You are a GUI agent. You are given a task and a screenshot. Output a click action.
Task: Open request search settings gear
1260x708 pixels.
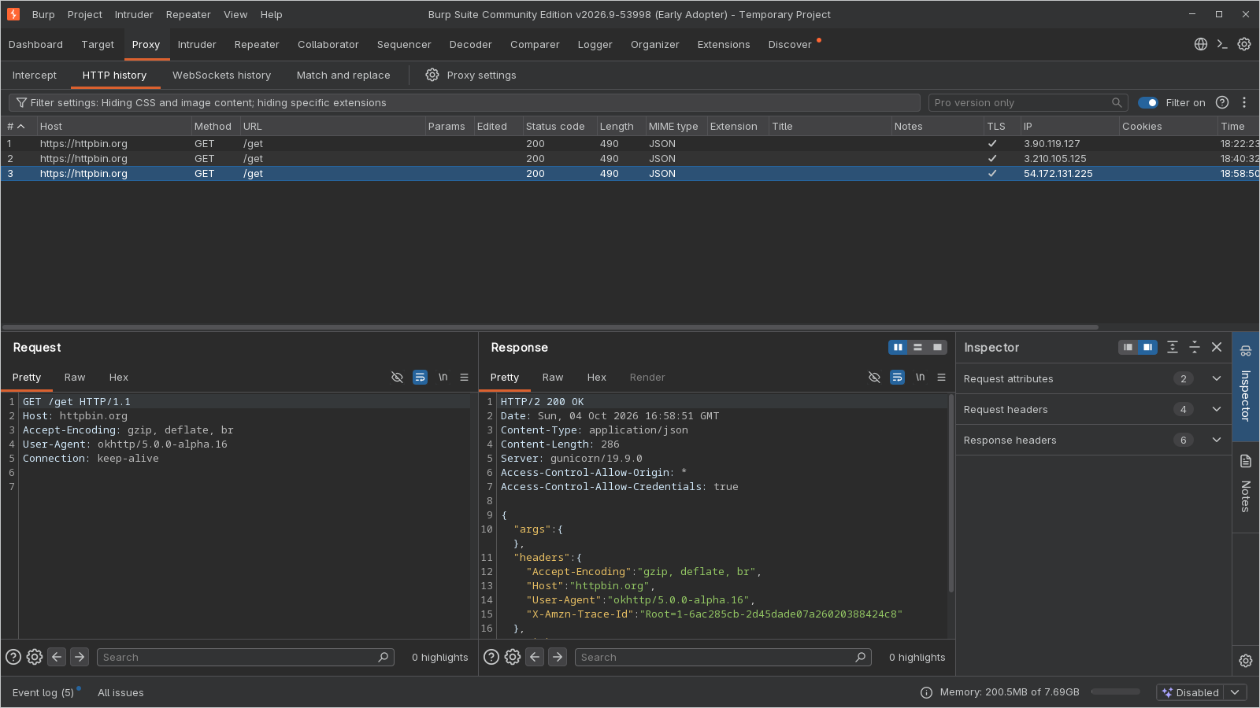35,657
